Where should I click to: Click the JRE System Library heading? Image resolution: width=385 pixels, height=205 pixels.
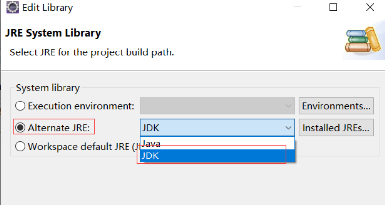(53, 33)
